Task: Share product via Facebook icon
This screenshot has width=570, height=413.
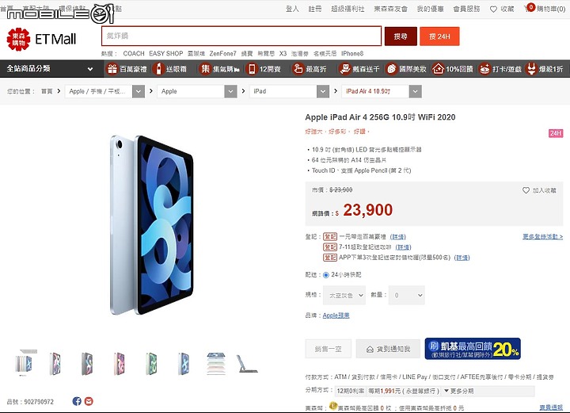Action: click(77, 401)
